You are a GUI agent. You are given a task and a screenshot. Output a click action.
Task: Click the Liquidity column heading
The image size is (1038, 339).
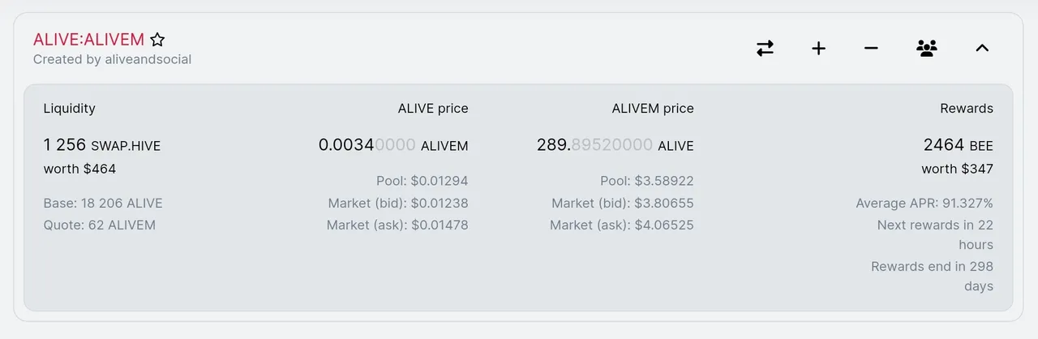pyautogui.click(x=69, y=108)
